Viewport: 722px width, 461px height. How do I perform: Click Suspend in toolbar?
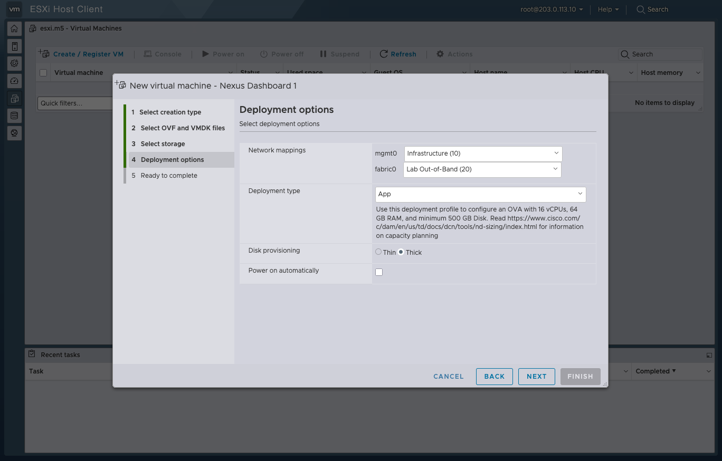pos(339,54)
